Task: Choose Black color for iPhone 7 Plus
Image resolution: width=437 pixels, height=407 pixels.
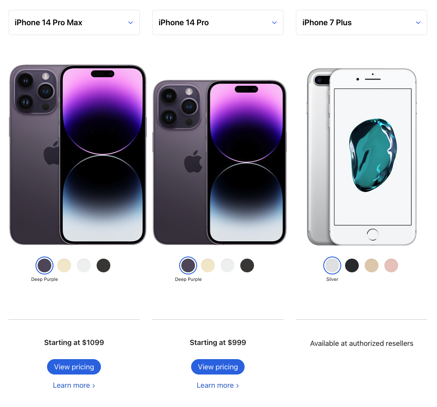Action: coord(352,265)
